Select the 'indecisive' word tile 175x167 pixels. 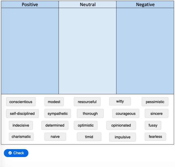coord(21,125)
